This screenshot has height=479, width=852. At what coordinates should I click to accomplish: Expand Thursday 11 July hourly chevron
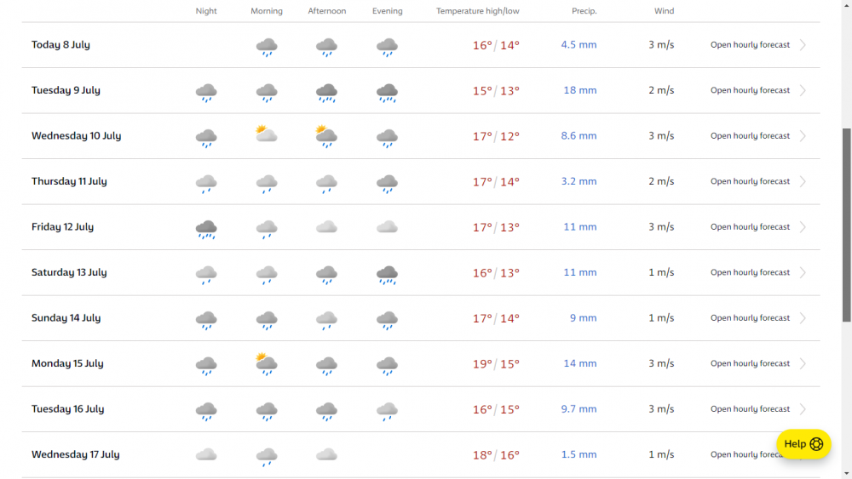click(x=803, y=182)
